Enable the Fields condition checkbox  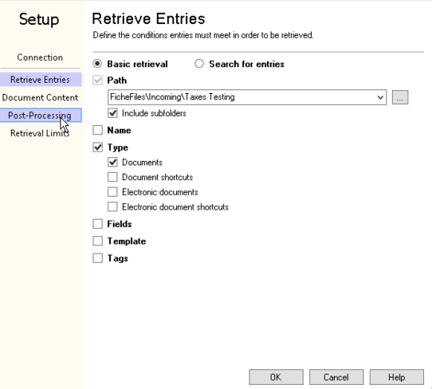[97, 224]
